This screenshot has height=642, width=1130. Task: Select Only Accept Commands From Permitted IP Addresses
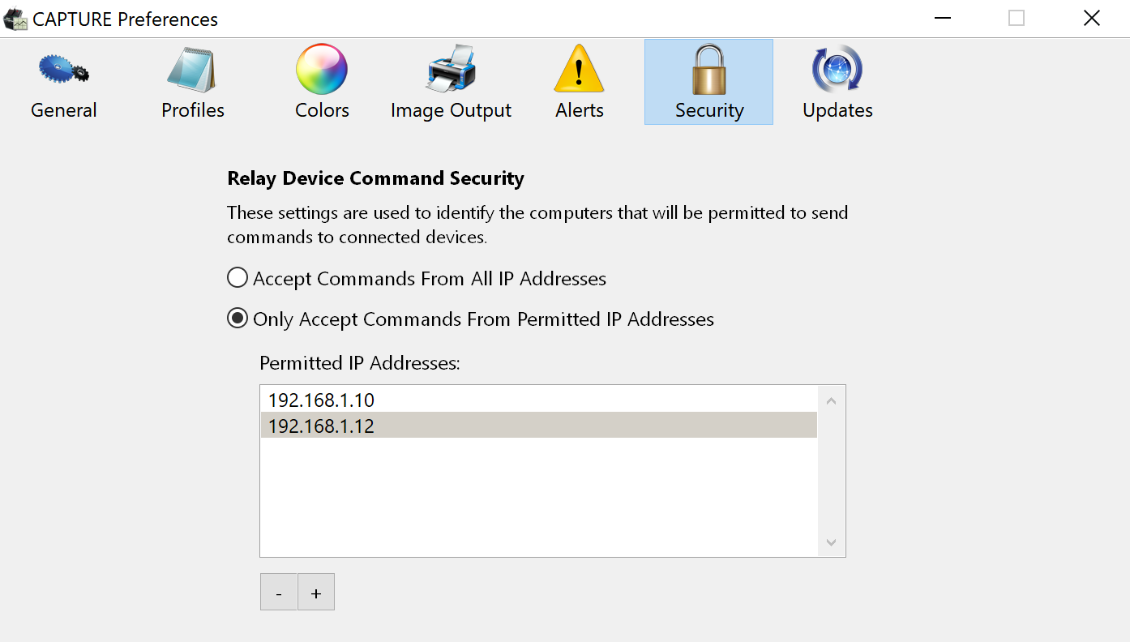(238, 319)
